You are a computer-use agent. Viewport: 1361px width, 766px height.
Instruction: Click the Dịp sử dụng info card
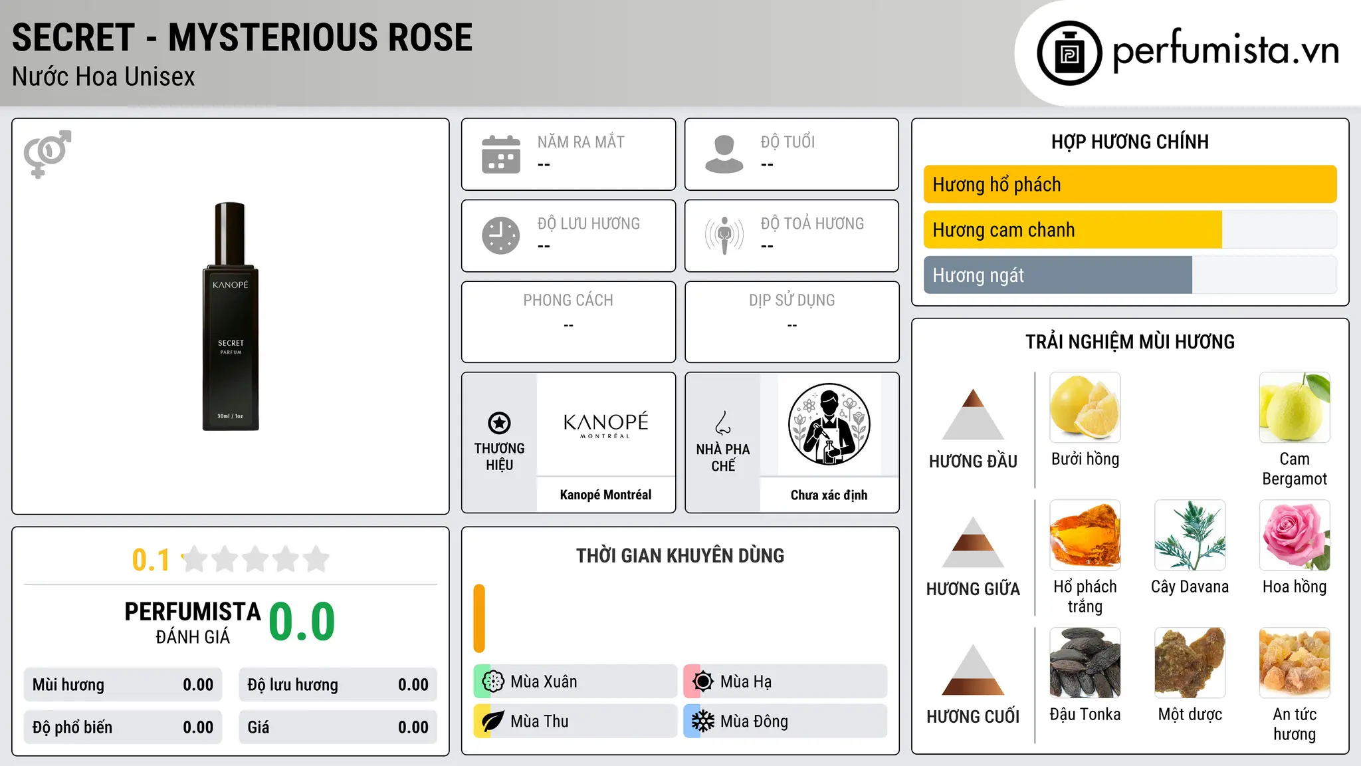coord(791,322)
